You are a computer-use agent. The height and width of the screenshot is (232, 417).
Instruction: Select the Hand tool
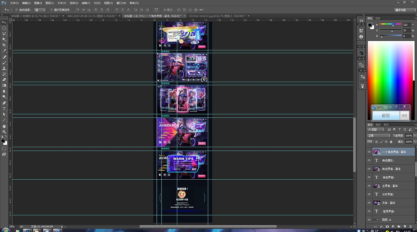click(4, 126)
